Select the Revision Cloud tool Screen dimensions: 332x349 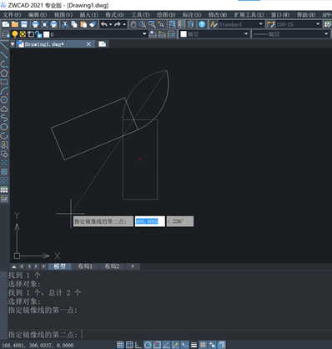click(4, 109)
